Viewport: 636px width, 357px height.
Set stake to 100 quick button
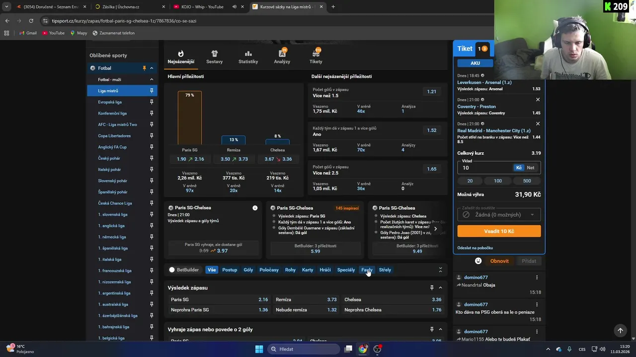click(498, 181)
